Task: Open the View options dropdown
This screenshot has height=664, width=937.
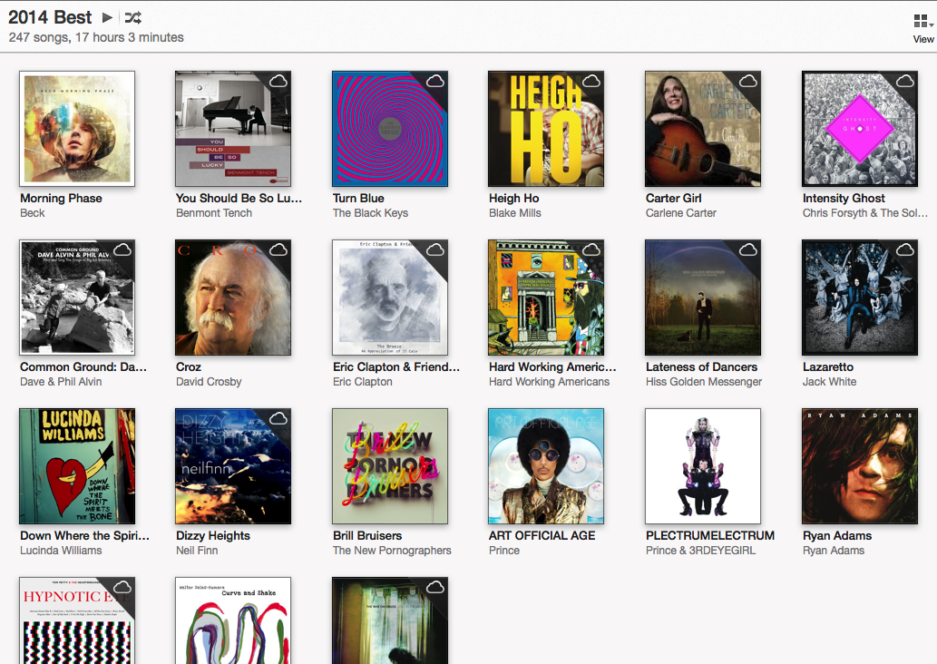Action: tap(923, 29)
